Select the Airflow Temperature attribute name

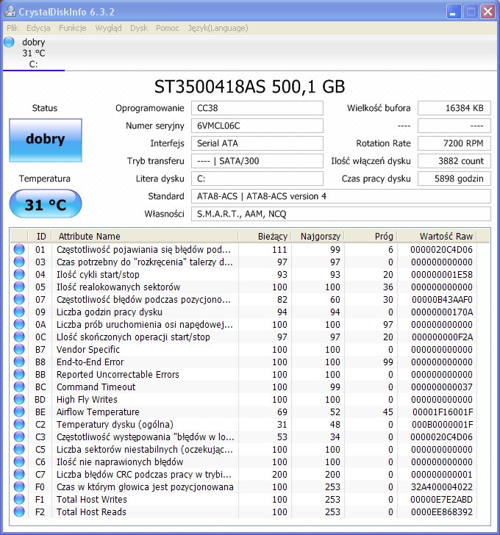point(98,412)
